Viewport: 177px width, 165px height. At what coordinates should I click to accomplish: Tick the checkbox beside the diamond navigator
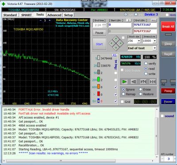pos(123,38)
